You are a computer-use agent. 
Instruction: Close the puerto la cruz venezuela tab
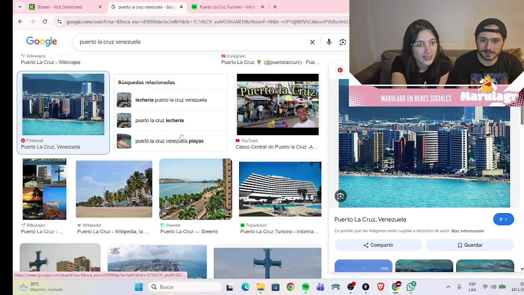(x=181, y=7)
